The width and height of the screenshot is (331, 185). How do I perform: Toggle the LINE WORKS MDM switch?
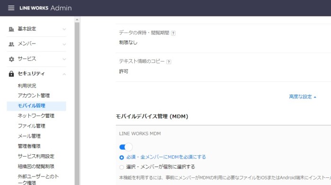(x=126, y=147)
